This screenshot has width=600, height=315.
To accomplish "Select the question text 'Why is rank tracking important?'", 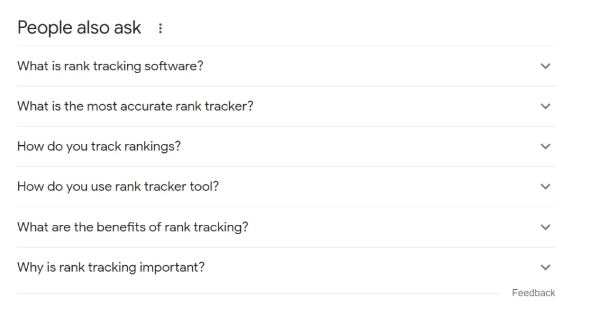I will [111, 268].
